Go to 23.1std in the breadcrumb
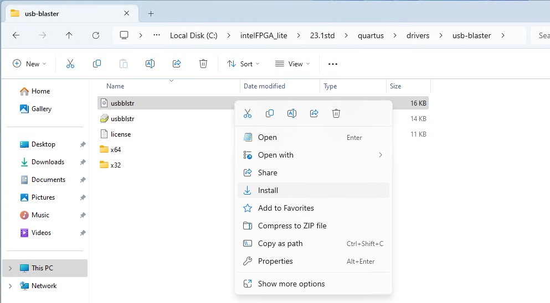This screenshot has height=303, width=550. 322,35
